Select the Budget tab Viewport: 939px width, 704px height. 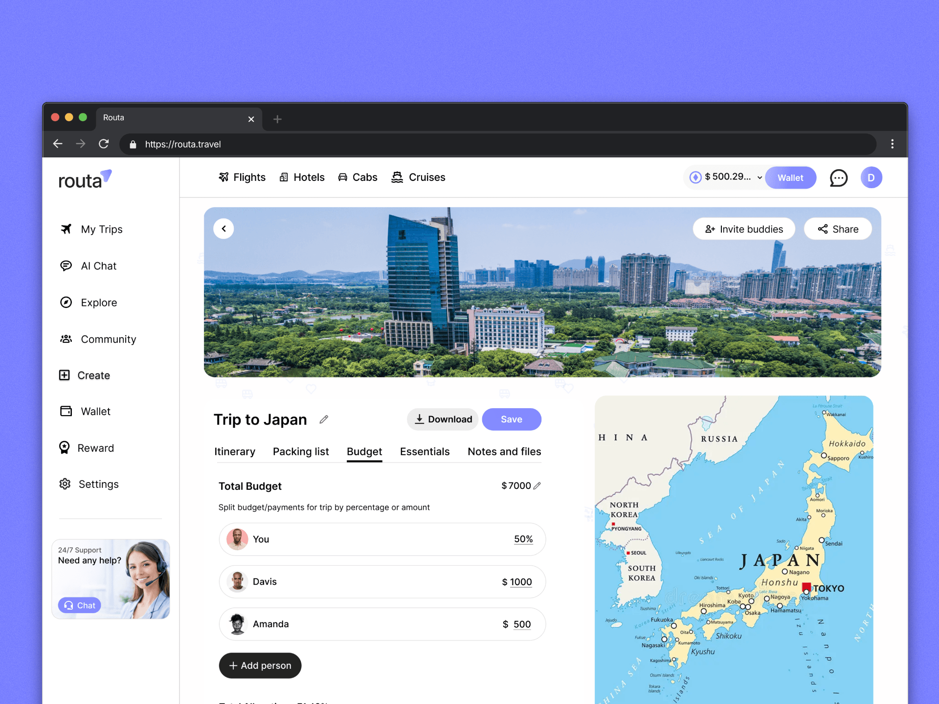coord(364,452)
